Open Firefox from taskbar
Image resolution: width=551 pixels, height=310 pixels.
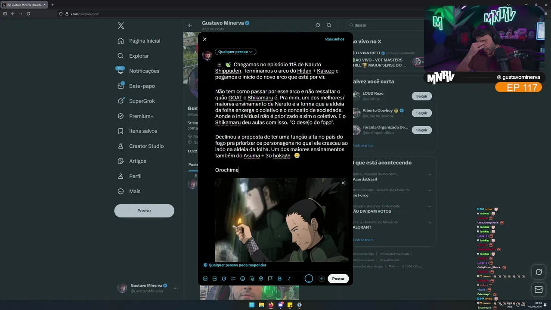271,305
